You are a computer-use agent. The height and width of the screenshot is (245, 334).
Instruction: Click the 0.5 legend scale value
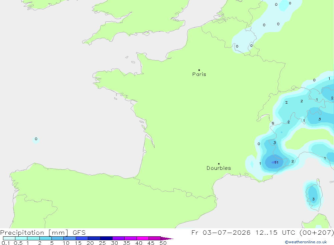pos(18,243)
